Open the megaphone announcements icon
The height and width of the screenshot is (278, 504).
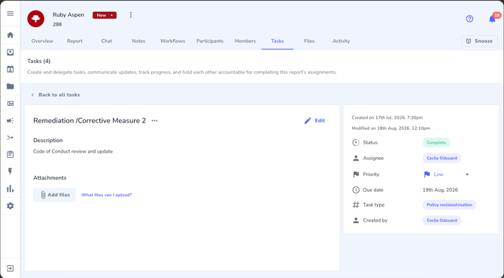pyautogui.click(x=11, y=121)
